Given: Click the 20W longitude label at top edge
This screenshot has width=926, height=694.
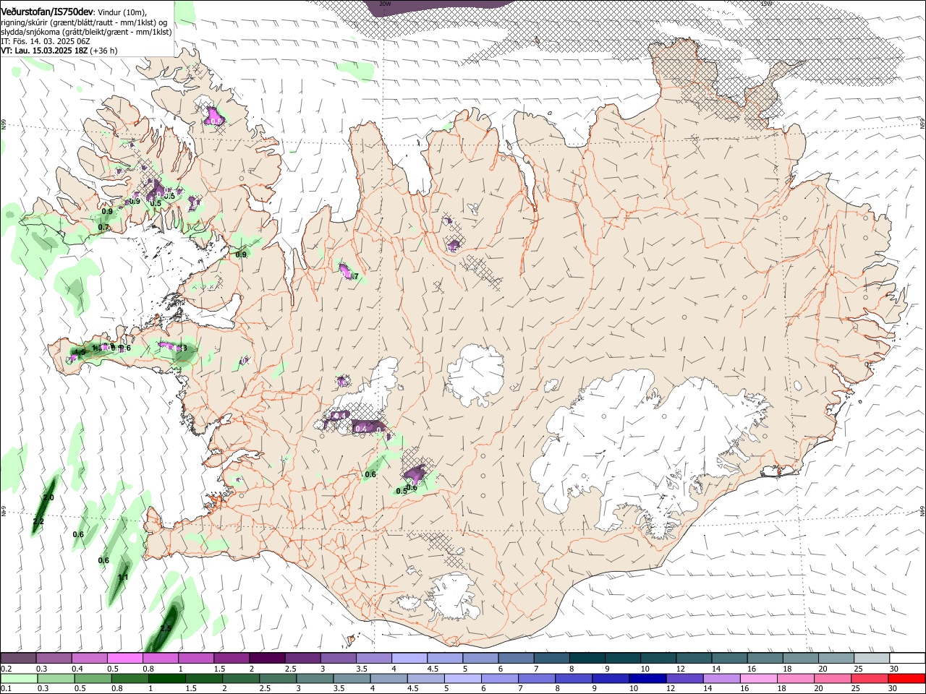Looking at the screenshot, I should (x=385, y=4).
